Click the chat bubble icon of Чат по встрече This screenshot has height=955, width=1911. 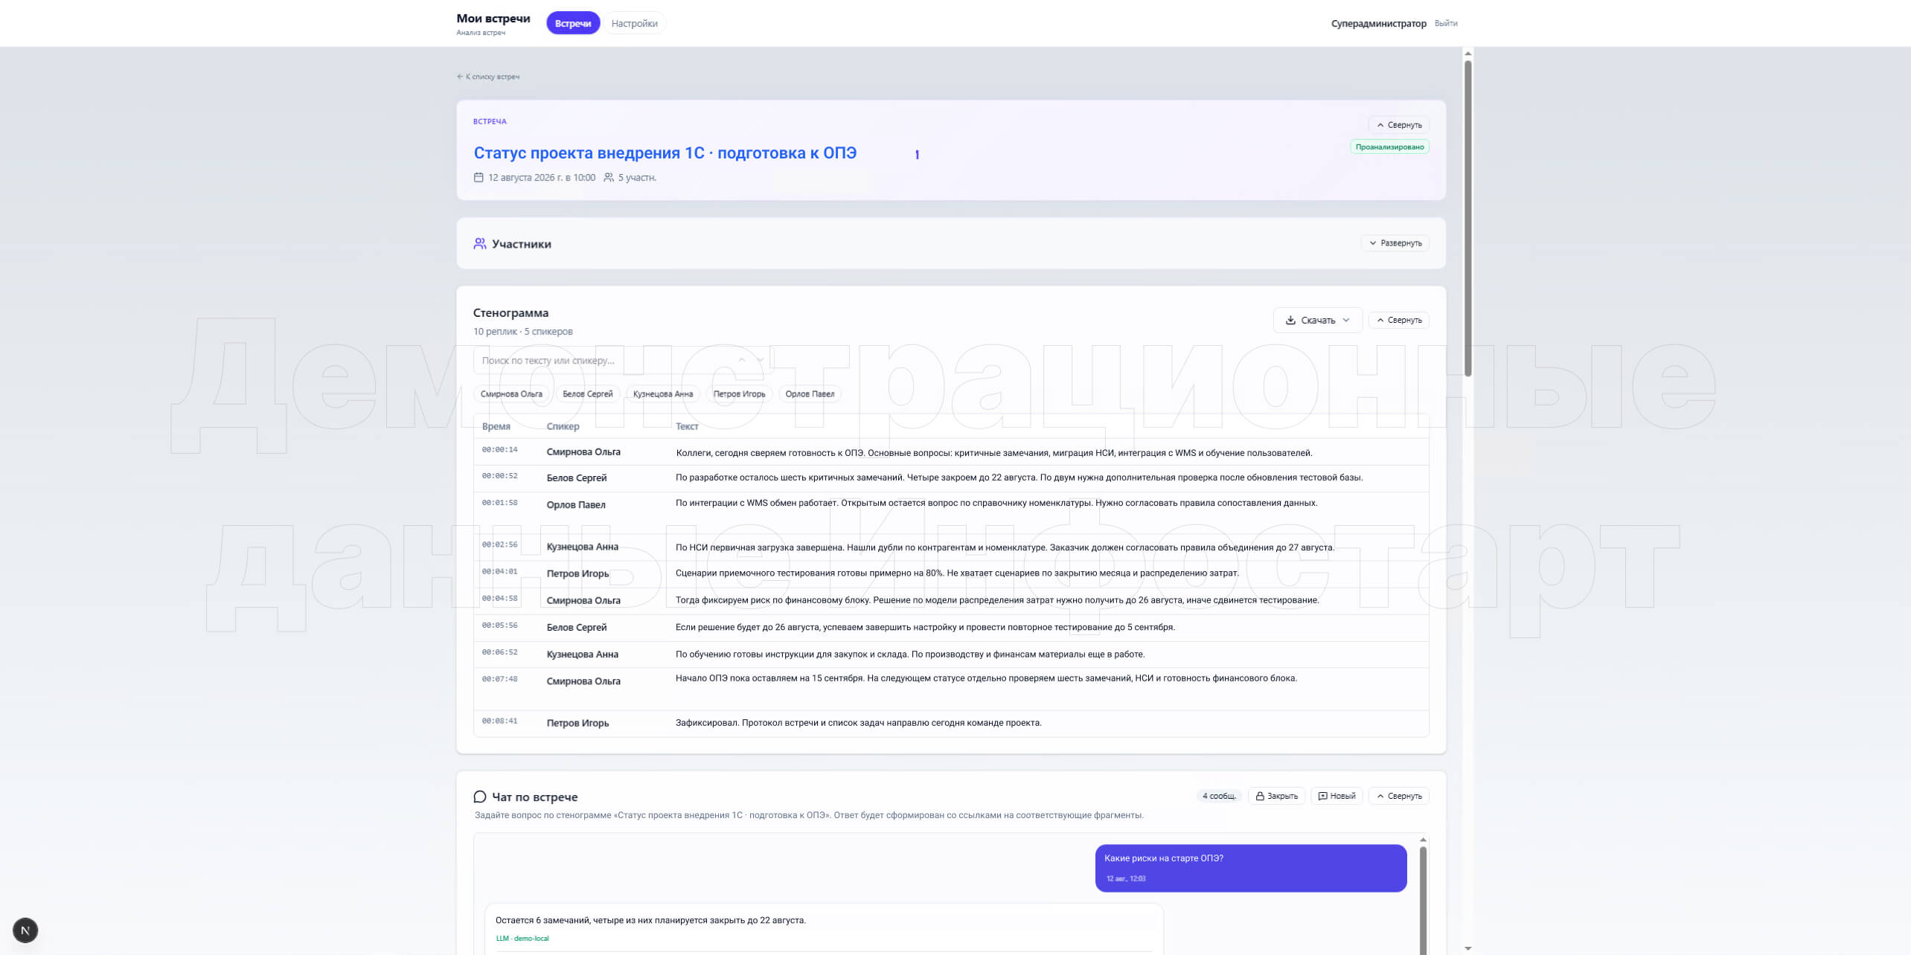tap(480, 797)
